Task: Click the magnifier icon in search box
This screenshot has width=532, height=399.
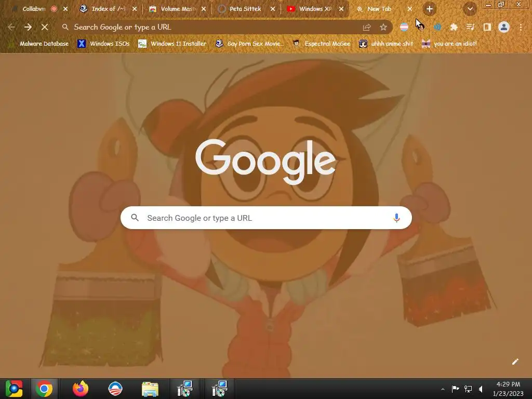Action: coord(135,218)
